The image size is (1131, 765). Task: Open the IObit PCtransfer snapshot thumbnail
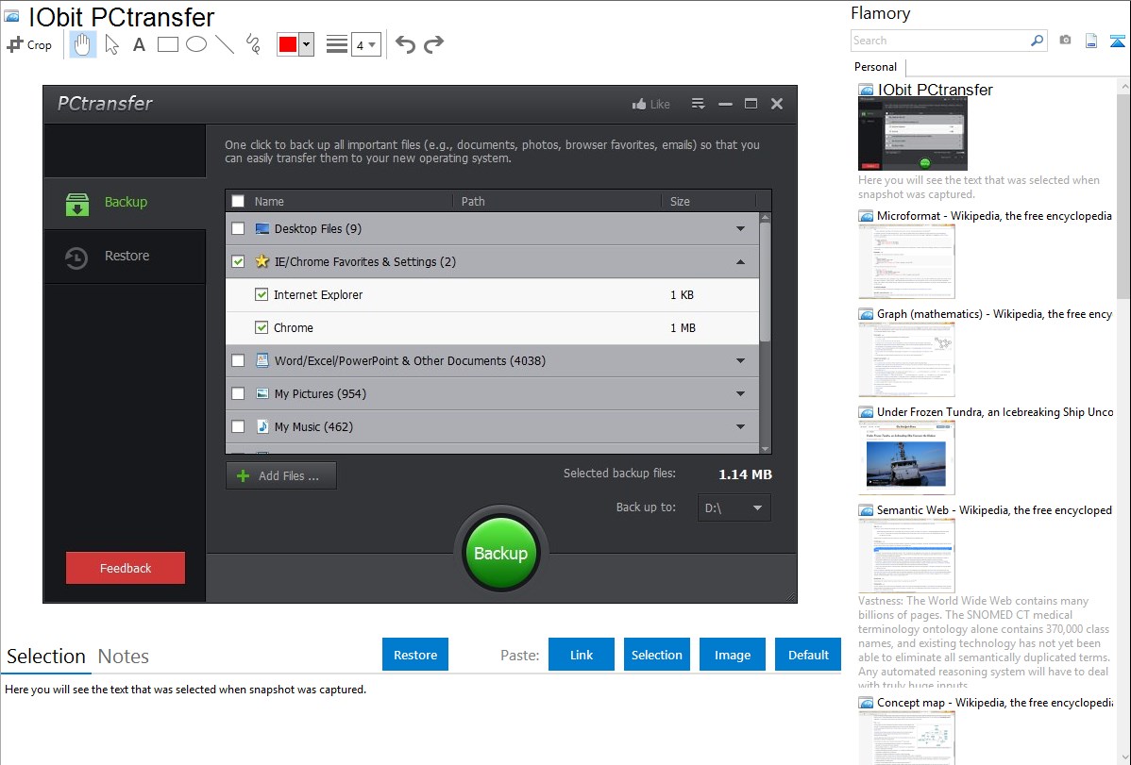(x=912, y=134)
